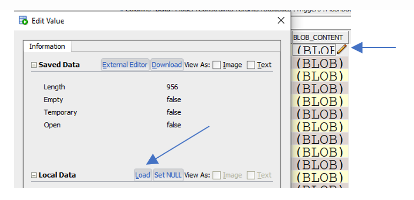Select the first (BLOB) cell being edited
The image size is (414, 200).
(314, 50)
